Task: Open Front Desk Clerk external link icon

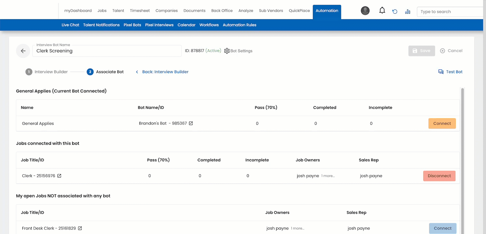Action: (80, 228)
